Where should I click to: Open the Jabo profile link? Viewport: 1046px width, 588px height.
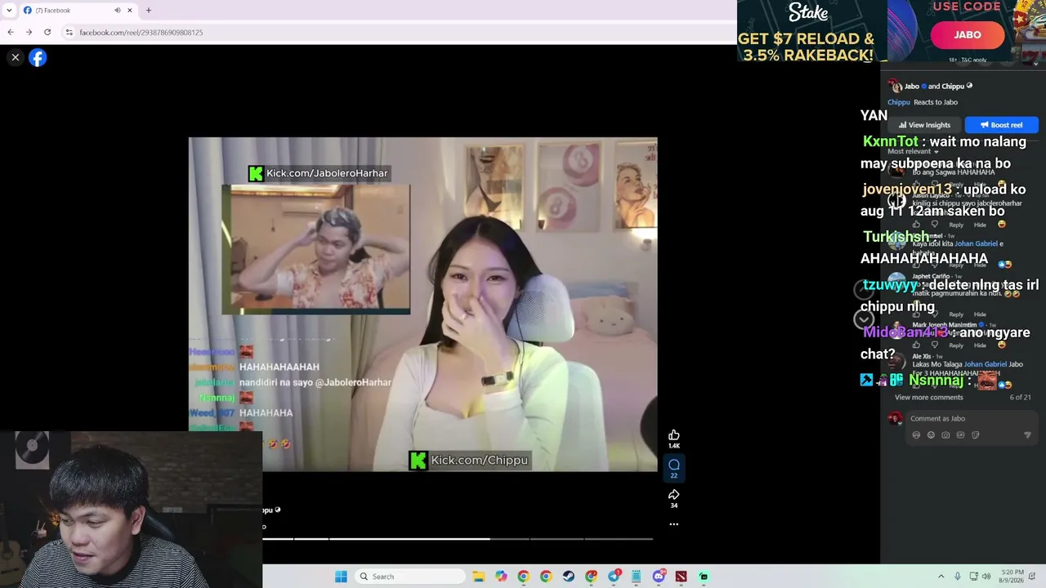pyautogui.click(x=911, y=86)
